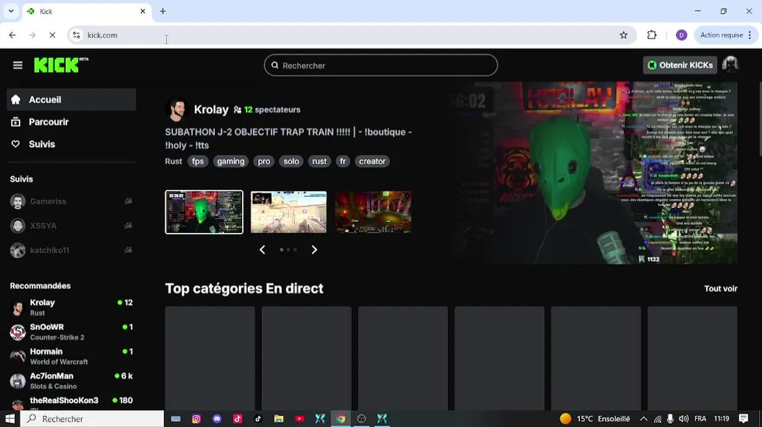762x427 pixels.
Task: Select the first carousel thumbnail with green mask
Action: (x=204, y=212)
